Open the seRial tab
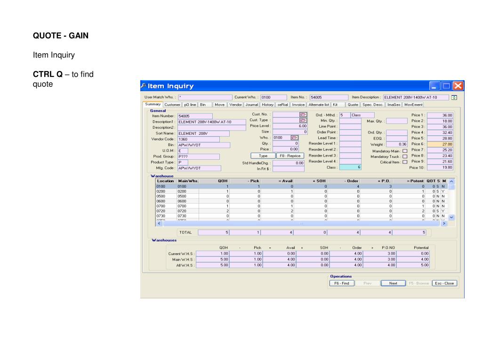482x362 pixels. click(x=283, y=105)
